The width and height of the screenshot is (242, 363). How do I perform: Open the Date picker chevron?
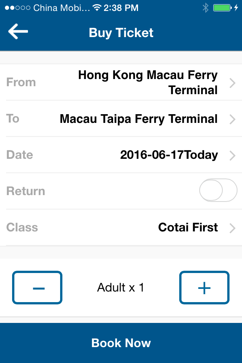(233, 155)
